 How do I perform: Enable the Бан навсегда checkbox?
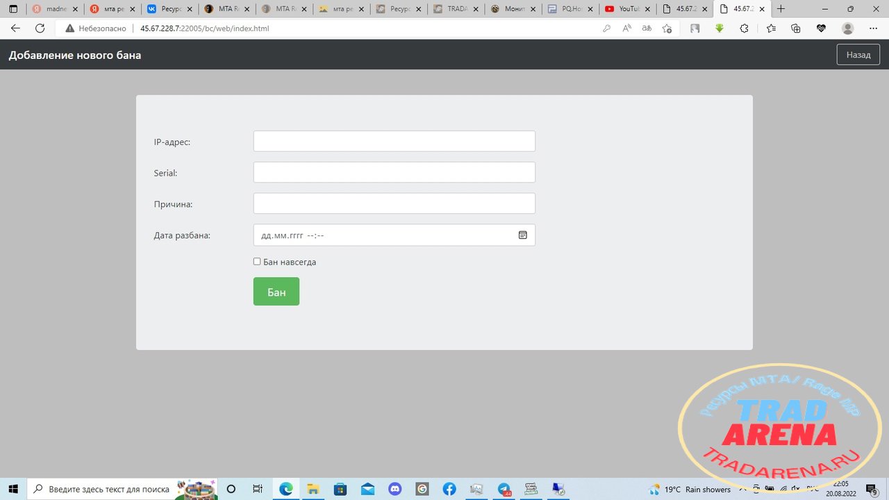(257, 262)
